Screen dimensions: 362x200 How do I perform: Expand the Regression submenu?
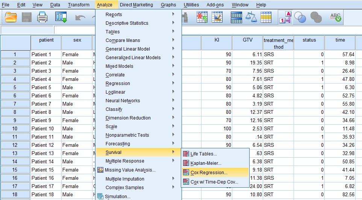click(138, 83)
